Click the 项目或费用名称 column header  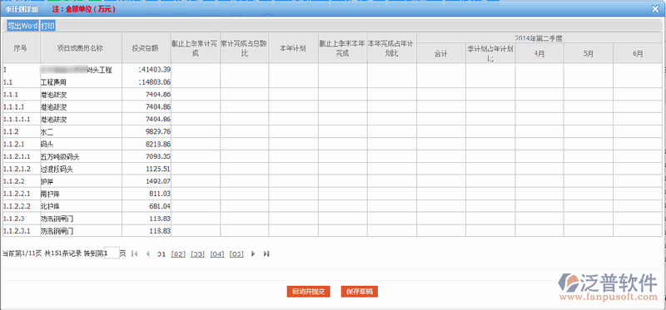click(x=81, y=48)
